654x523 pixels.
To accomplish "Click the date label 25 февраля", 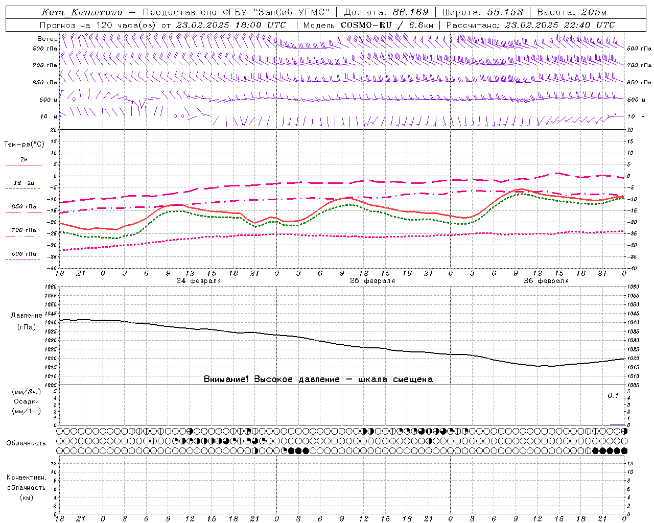I will click(x=372, y=281).
